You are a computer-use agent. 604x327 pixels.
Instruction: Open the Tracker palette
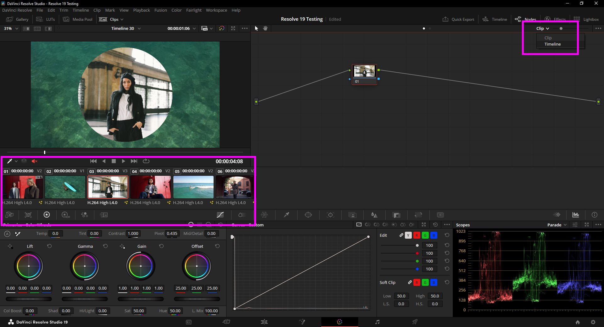pos(330,215)
